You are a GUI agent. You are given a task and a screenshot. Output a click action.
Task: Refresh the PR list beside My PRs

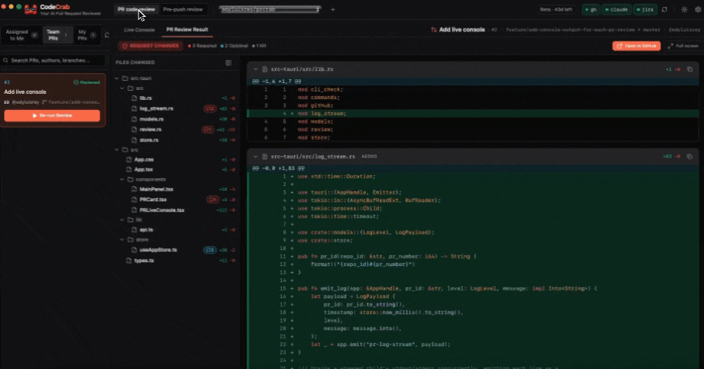(x=107, y=35)
